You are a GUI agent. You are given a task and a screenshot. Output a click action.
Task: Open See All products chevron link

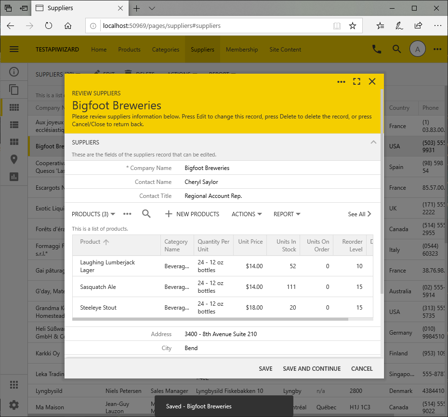point(359,214)
